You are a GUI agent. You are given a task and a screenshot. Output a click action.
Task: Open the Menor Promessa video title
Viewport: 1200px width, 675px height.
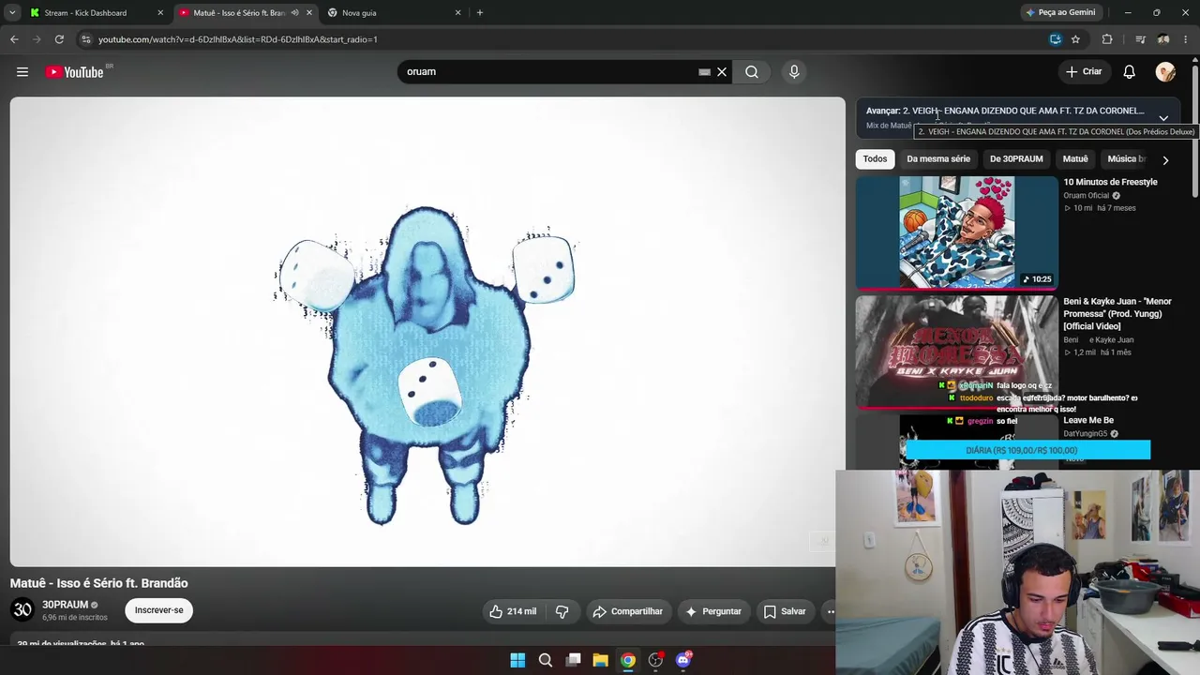(1117, 314)
